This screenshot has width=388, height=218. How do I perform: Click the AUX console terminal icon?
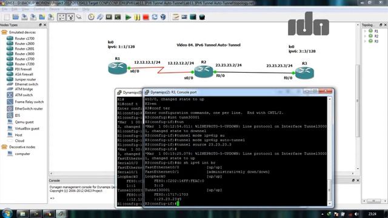click(x=118, y=17)
